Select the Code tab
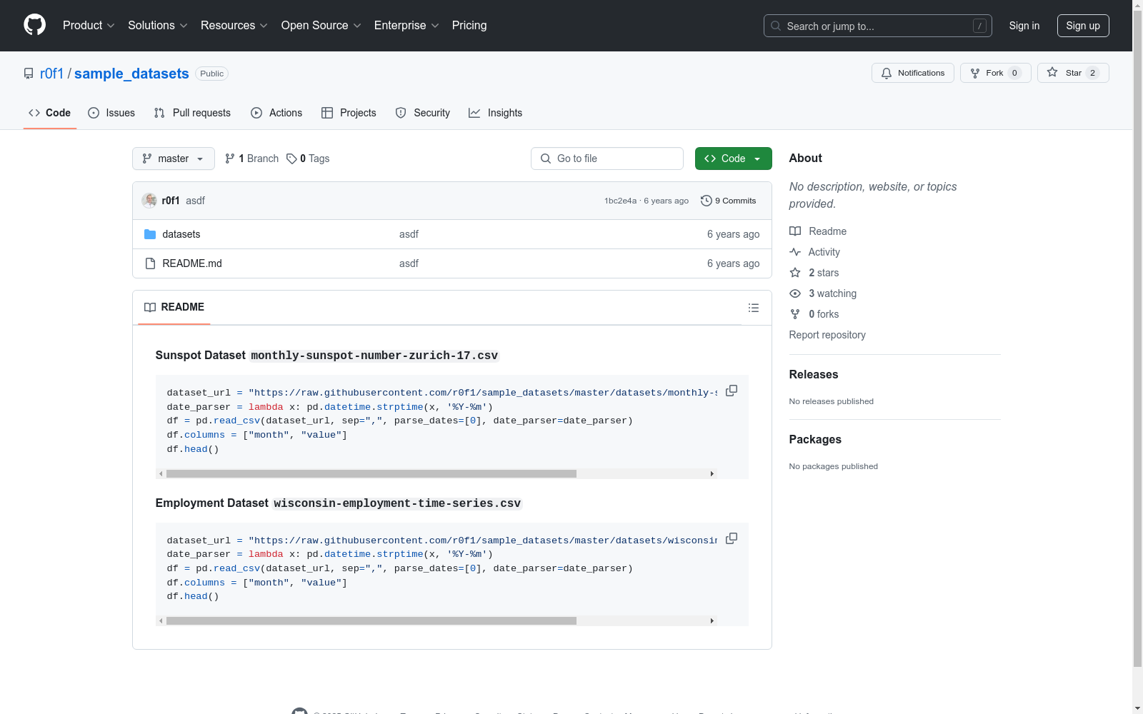This screenshot has width=1143, height=714. pos(50,113)
